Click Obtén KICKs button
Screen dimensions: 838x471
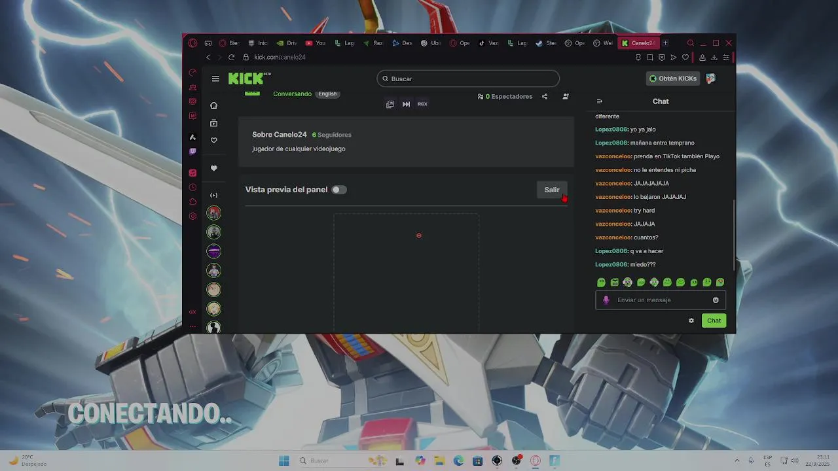coord(672,78)
